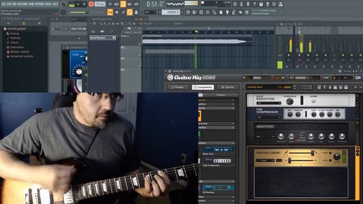The width and height of the screenshot is (363, 204).
Task: Click the Noise Reduction Learn button
Action: (x=314, y=101)
